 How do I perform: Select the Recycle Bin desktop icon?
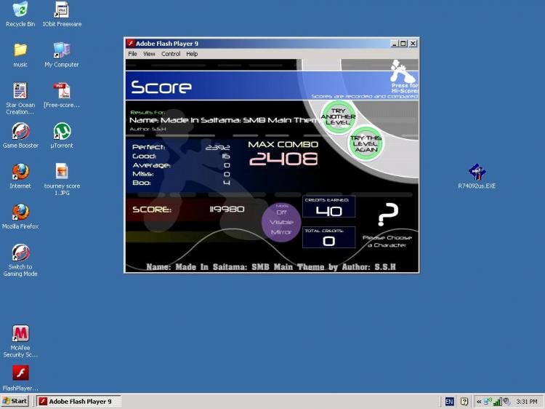[x=20, y=14]
